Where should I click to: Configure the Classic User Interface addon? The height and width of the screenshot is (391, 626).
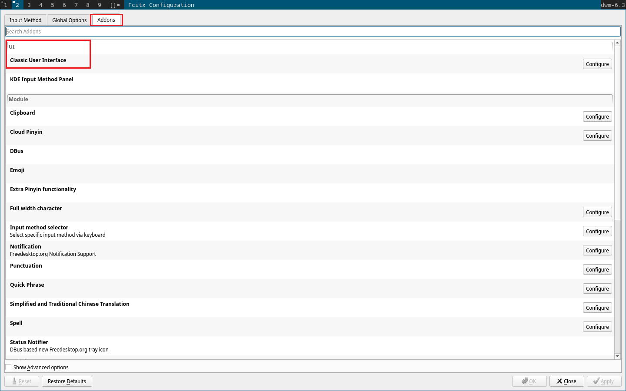click(597, 64)
